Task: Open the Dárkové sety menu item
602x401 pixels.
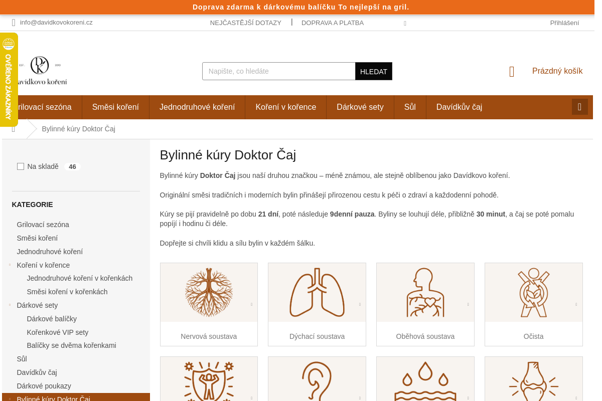Action: coord(360,107)
